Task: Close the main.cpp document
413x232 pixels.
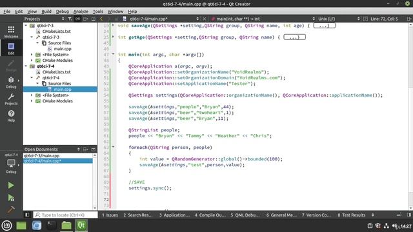Action: (205, 19)
